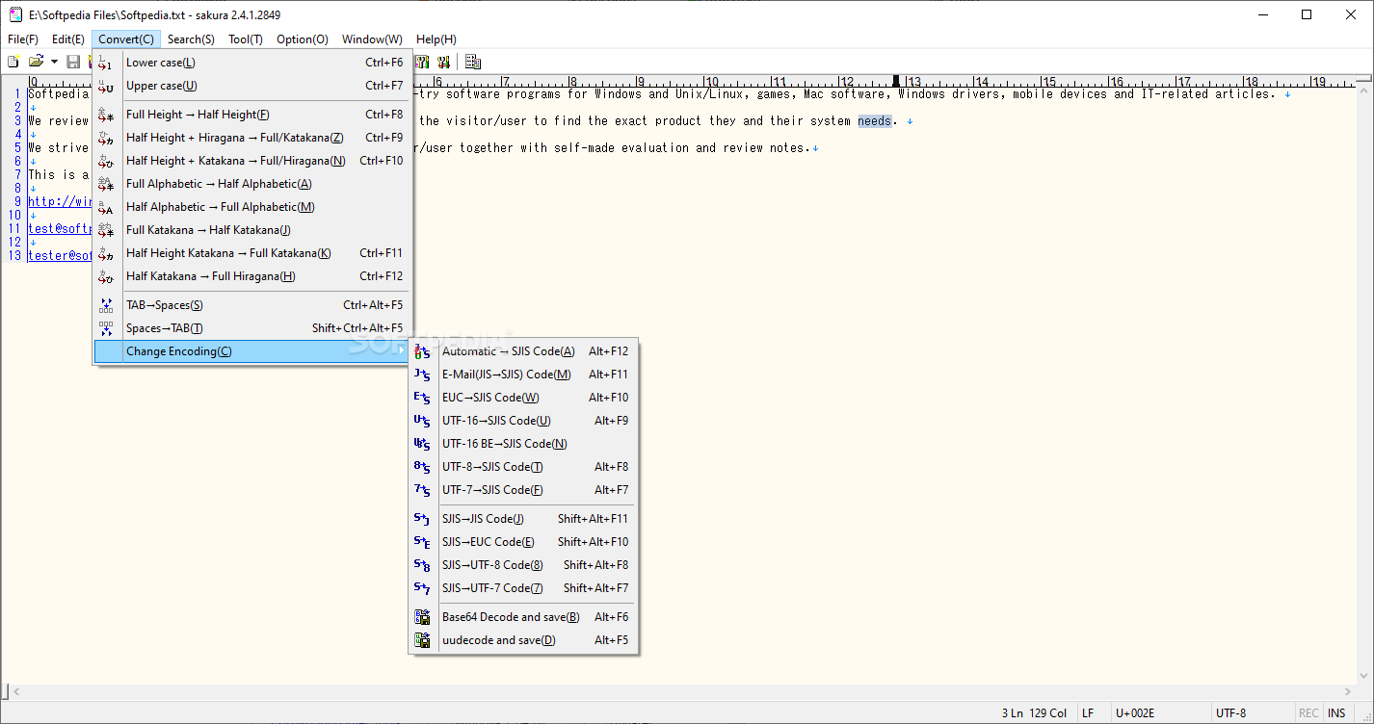Open the Tool menu

click(x=246, y=39)
